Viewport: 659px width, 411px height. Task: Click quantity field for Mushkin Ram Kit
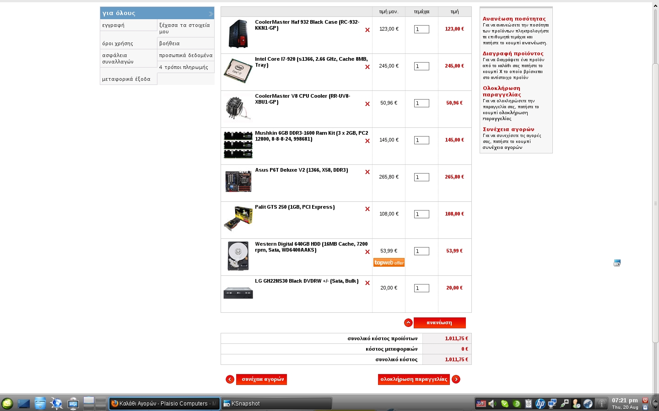421,140
